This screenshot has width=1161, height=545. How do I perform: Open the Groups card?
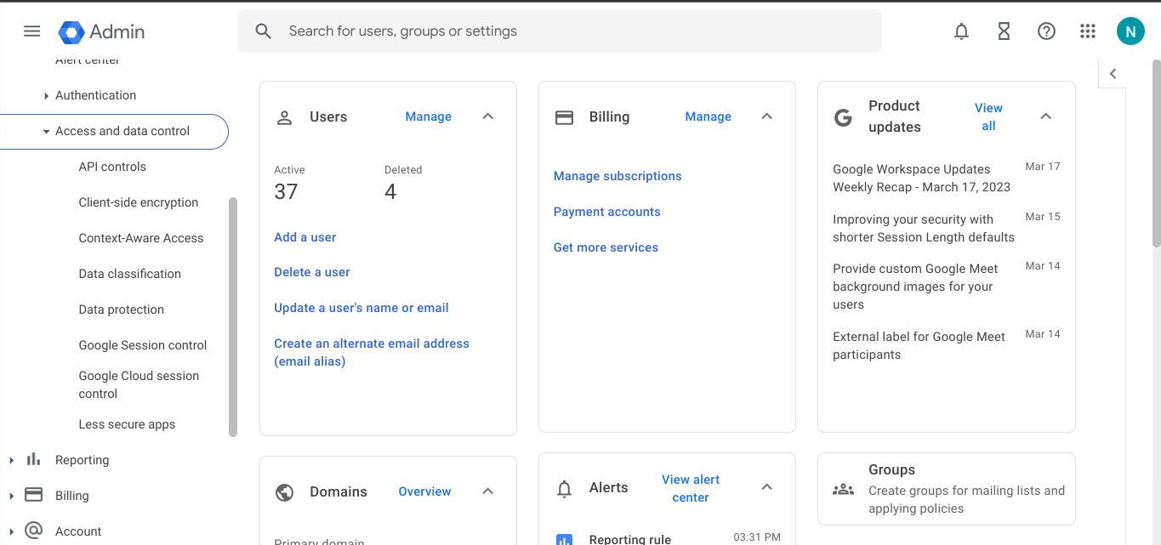pos(947,489)
